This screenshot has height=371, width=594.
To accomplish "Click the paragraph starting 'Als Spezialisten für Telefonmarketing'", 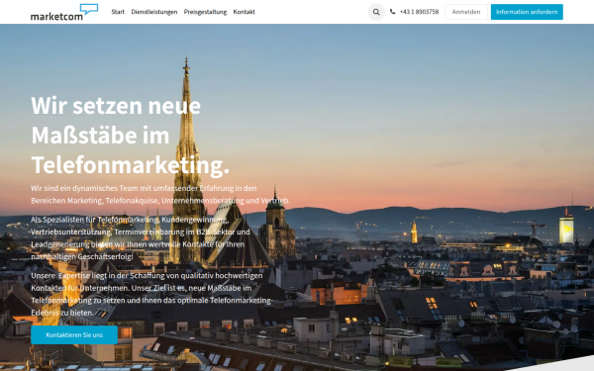I will pyautogui.click(x=141, y=237).
